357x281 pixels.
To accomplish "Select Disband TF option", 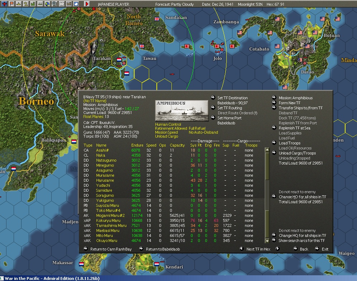I will click(288, 113).
